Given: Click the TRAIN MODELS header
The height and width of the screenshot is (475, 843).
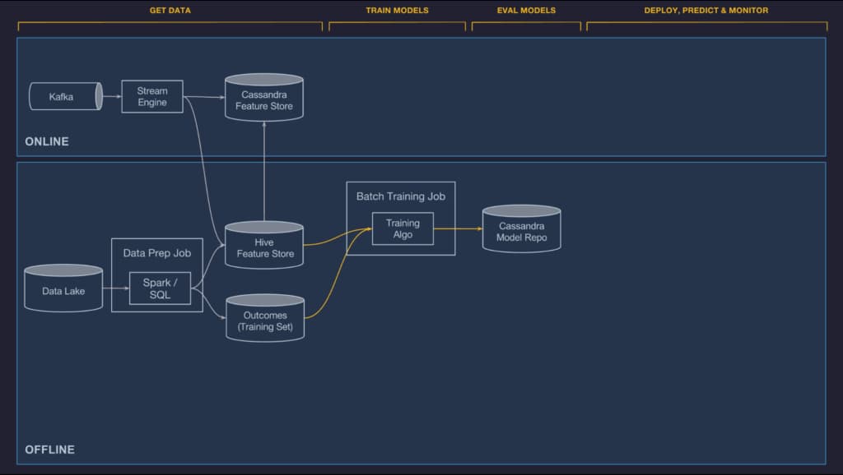Looking at the screenshot, I should (398, 10).
